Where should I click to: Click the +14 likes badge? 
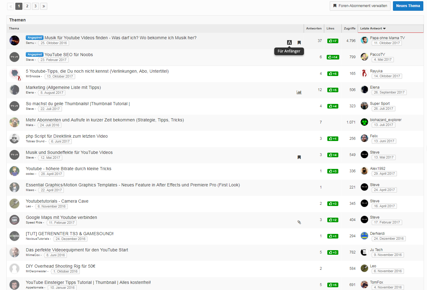pyautogui.click(x=333, y=57)
